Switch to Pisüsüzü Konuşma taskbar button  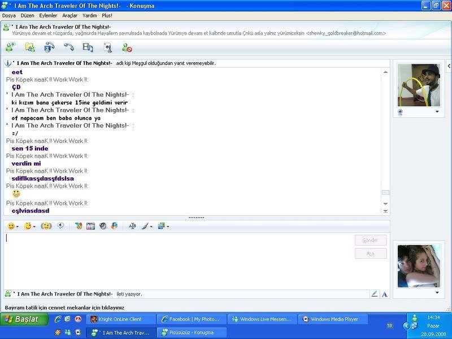tap(192, 332)
